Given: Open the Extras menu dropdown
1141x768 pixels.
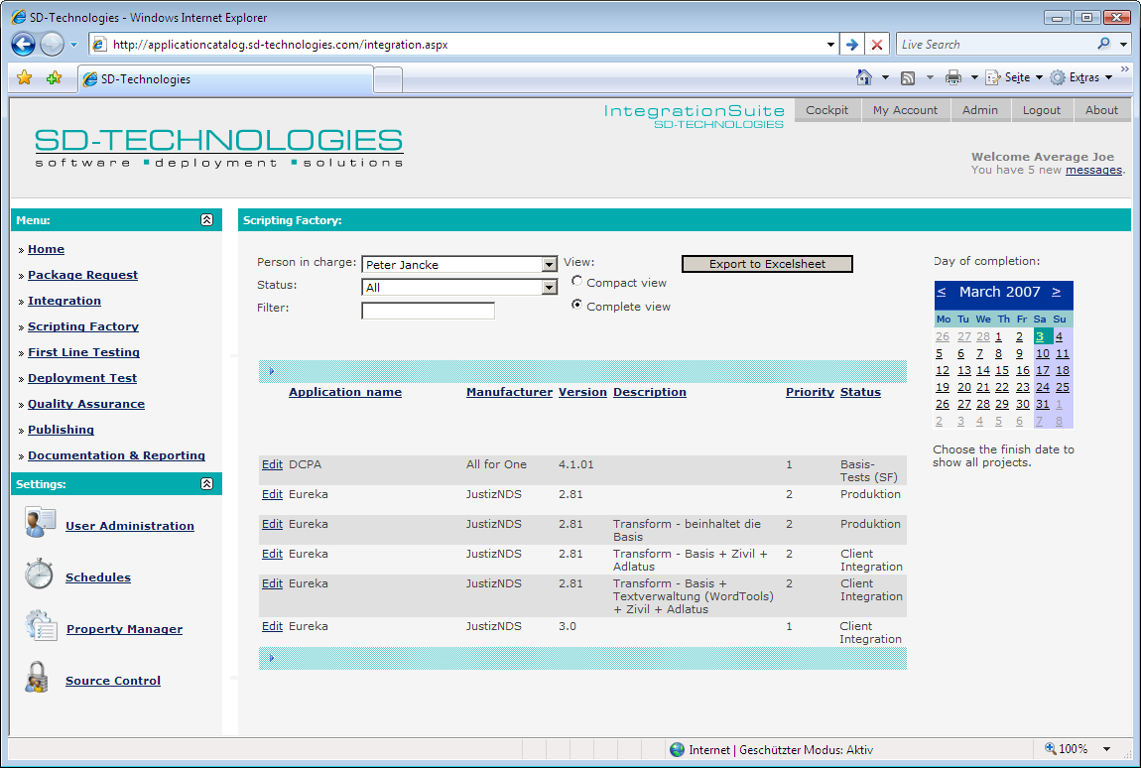Looking at the screenshot, I should [x=1109, y=78].
